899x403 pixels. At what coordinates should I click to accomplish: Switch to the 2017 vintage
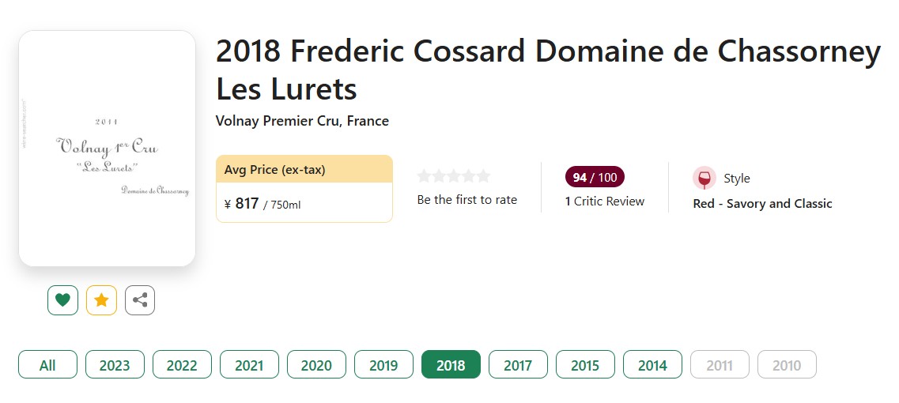tap(518, 365)
